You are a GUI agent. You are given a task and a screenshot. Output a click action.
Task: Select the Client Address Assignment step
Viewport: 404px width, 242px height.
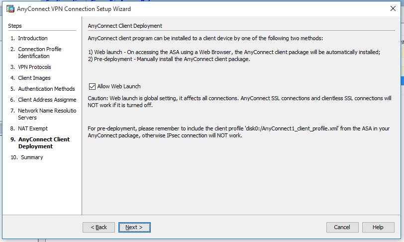(x=47, y=100)
